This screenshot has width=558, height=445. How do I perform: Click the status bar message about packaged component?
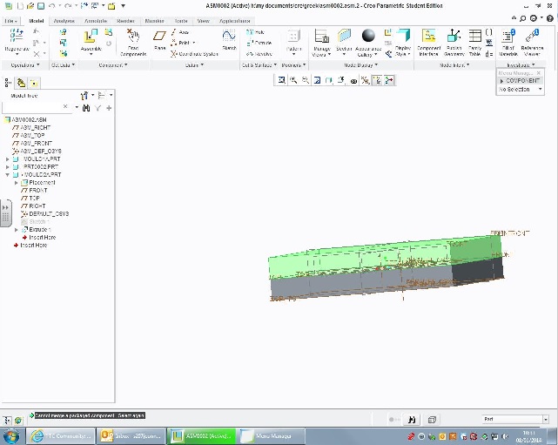coord(90,415)
